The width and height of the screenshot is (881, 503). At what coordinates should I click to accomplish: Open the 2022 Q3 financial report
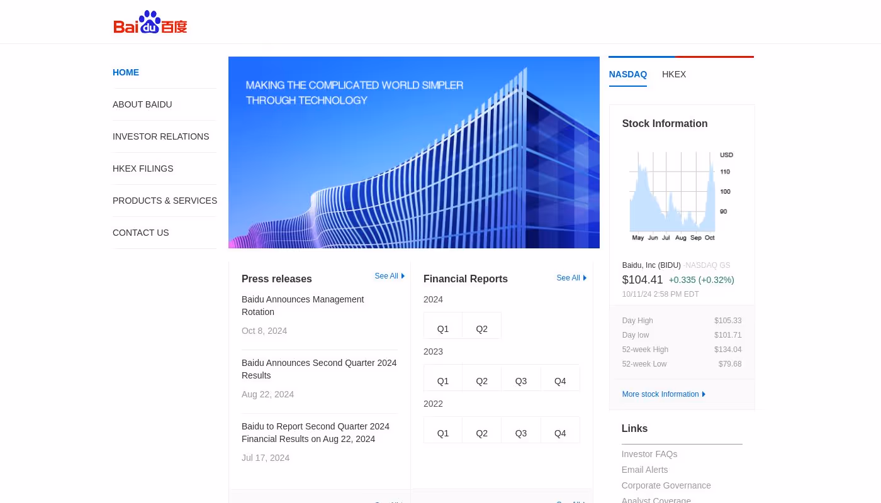point(521,430)
